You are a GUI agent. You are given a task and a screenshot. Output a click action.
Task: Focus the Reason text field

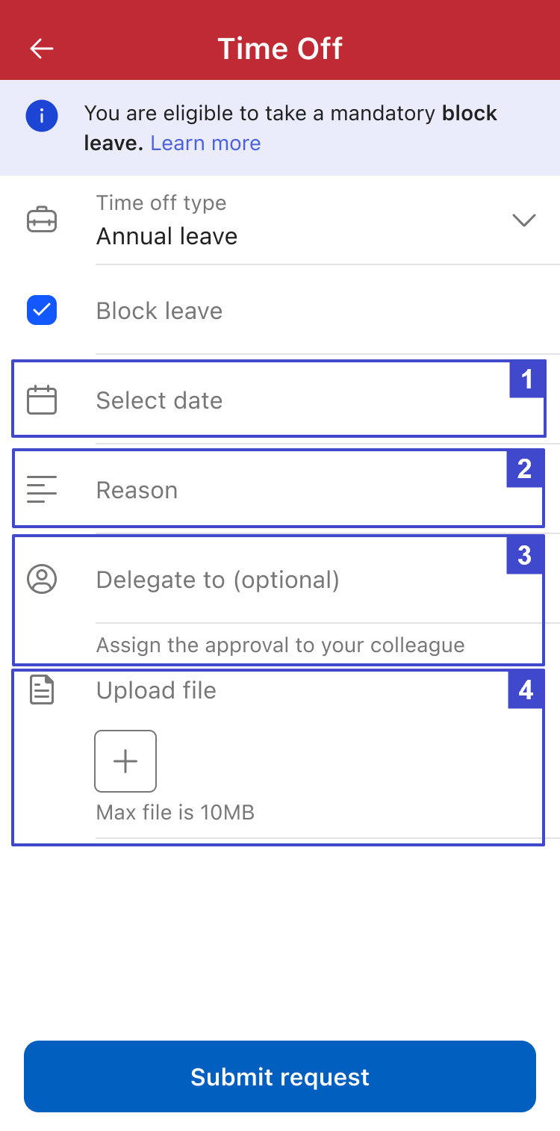pos(278,489)
